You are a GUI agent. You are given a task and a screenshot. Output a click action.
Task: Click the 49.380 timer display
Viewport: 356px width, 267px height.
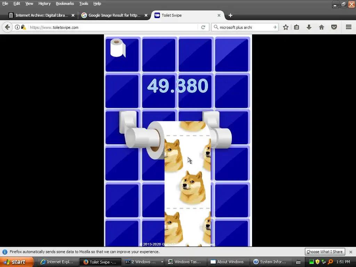click(178, 86)
